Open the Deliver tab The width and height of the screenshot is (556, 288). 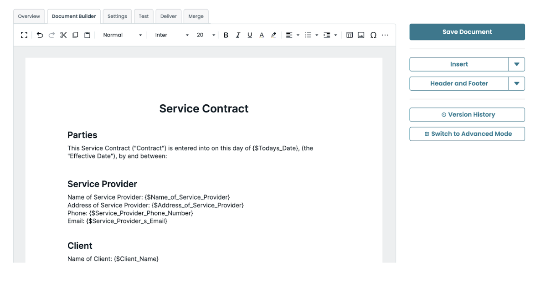point(168,16)
